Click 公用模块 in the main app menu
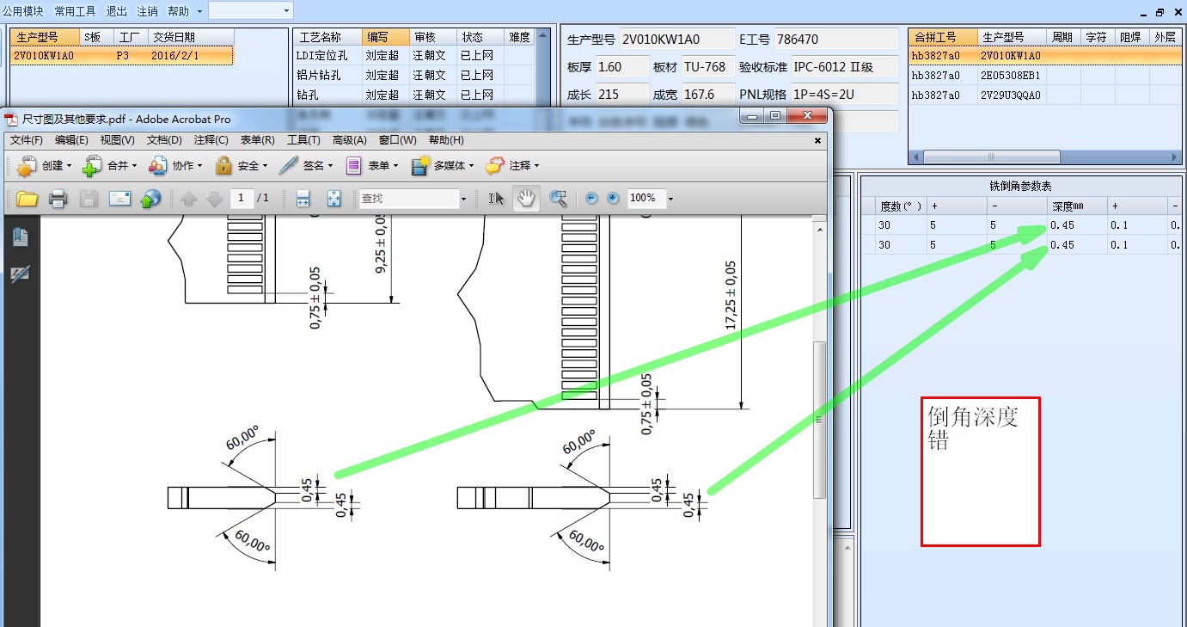 click(23, 11)
